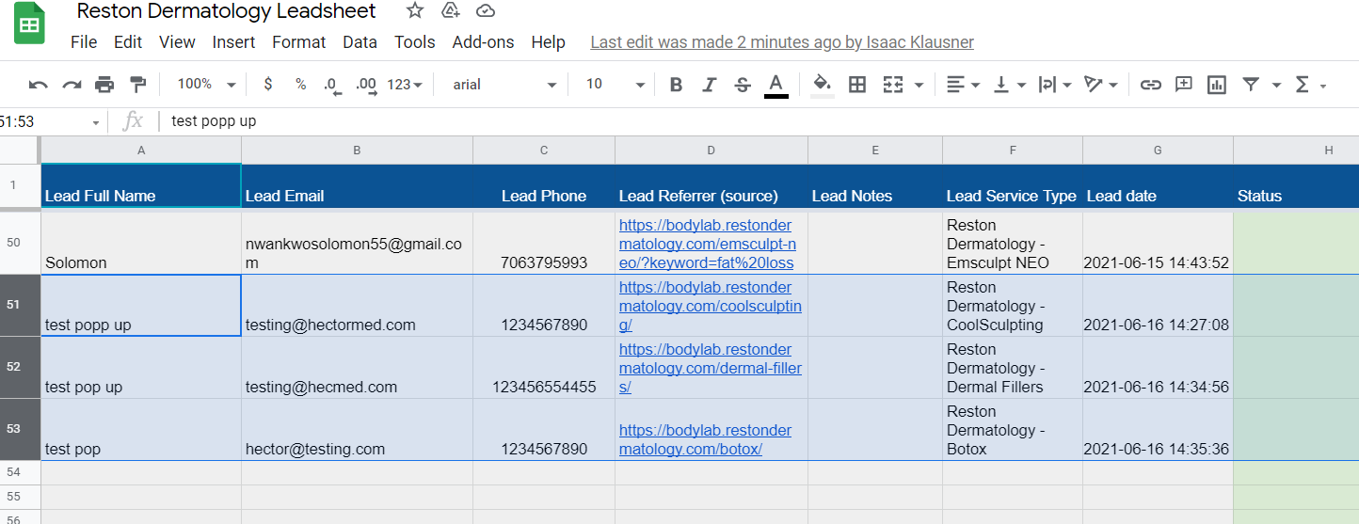The width and height of the screenshot is (1359, 524).
Task: Open the Add-ons menu
Action: click(483, 42)
